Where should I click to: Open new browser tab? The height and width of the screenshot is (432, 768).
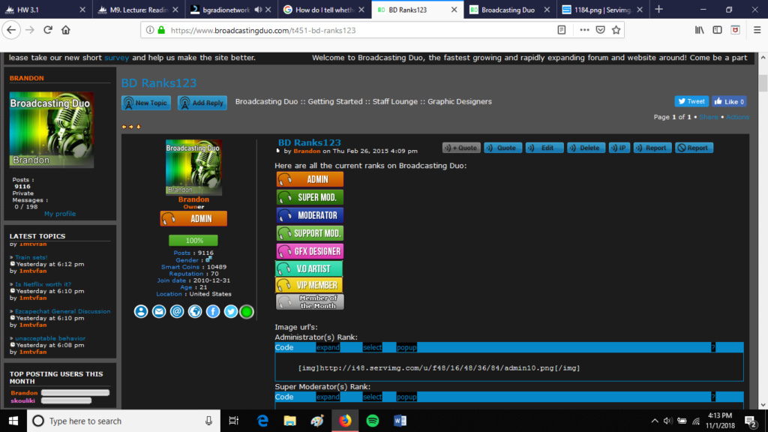658,9
